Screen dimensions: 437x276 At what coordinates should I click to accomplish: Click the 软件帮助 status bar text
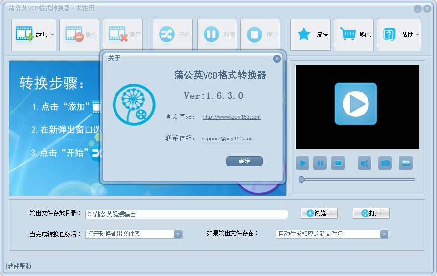point(19,266)
